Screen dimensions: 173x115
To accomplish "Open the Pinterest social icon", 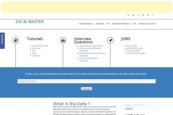I will (x=128, y=15).
